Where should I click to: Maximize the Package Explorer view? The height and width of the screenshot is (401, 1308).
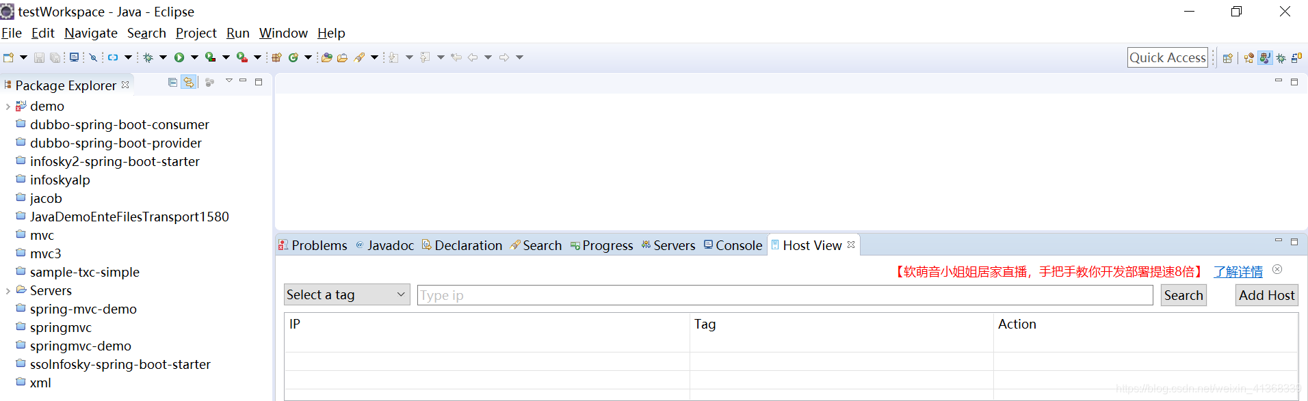[x=259, y=82]
